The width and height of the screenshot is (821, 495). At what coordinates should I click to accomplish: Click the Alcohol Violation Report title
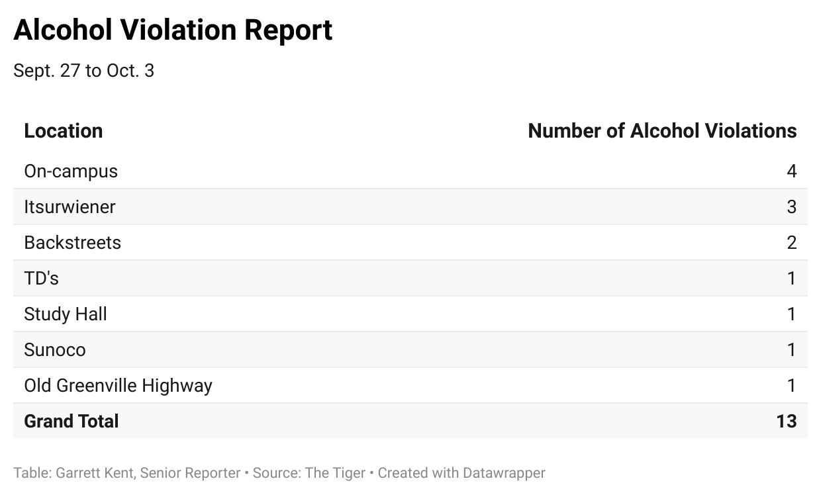pos(173,30)
